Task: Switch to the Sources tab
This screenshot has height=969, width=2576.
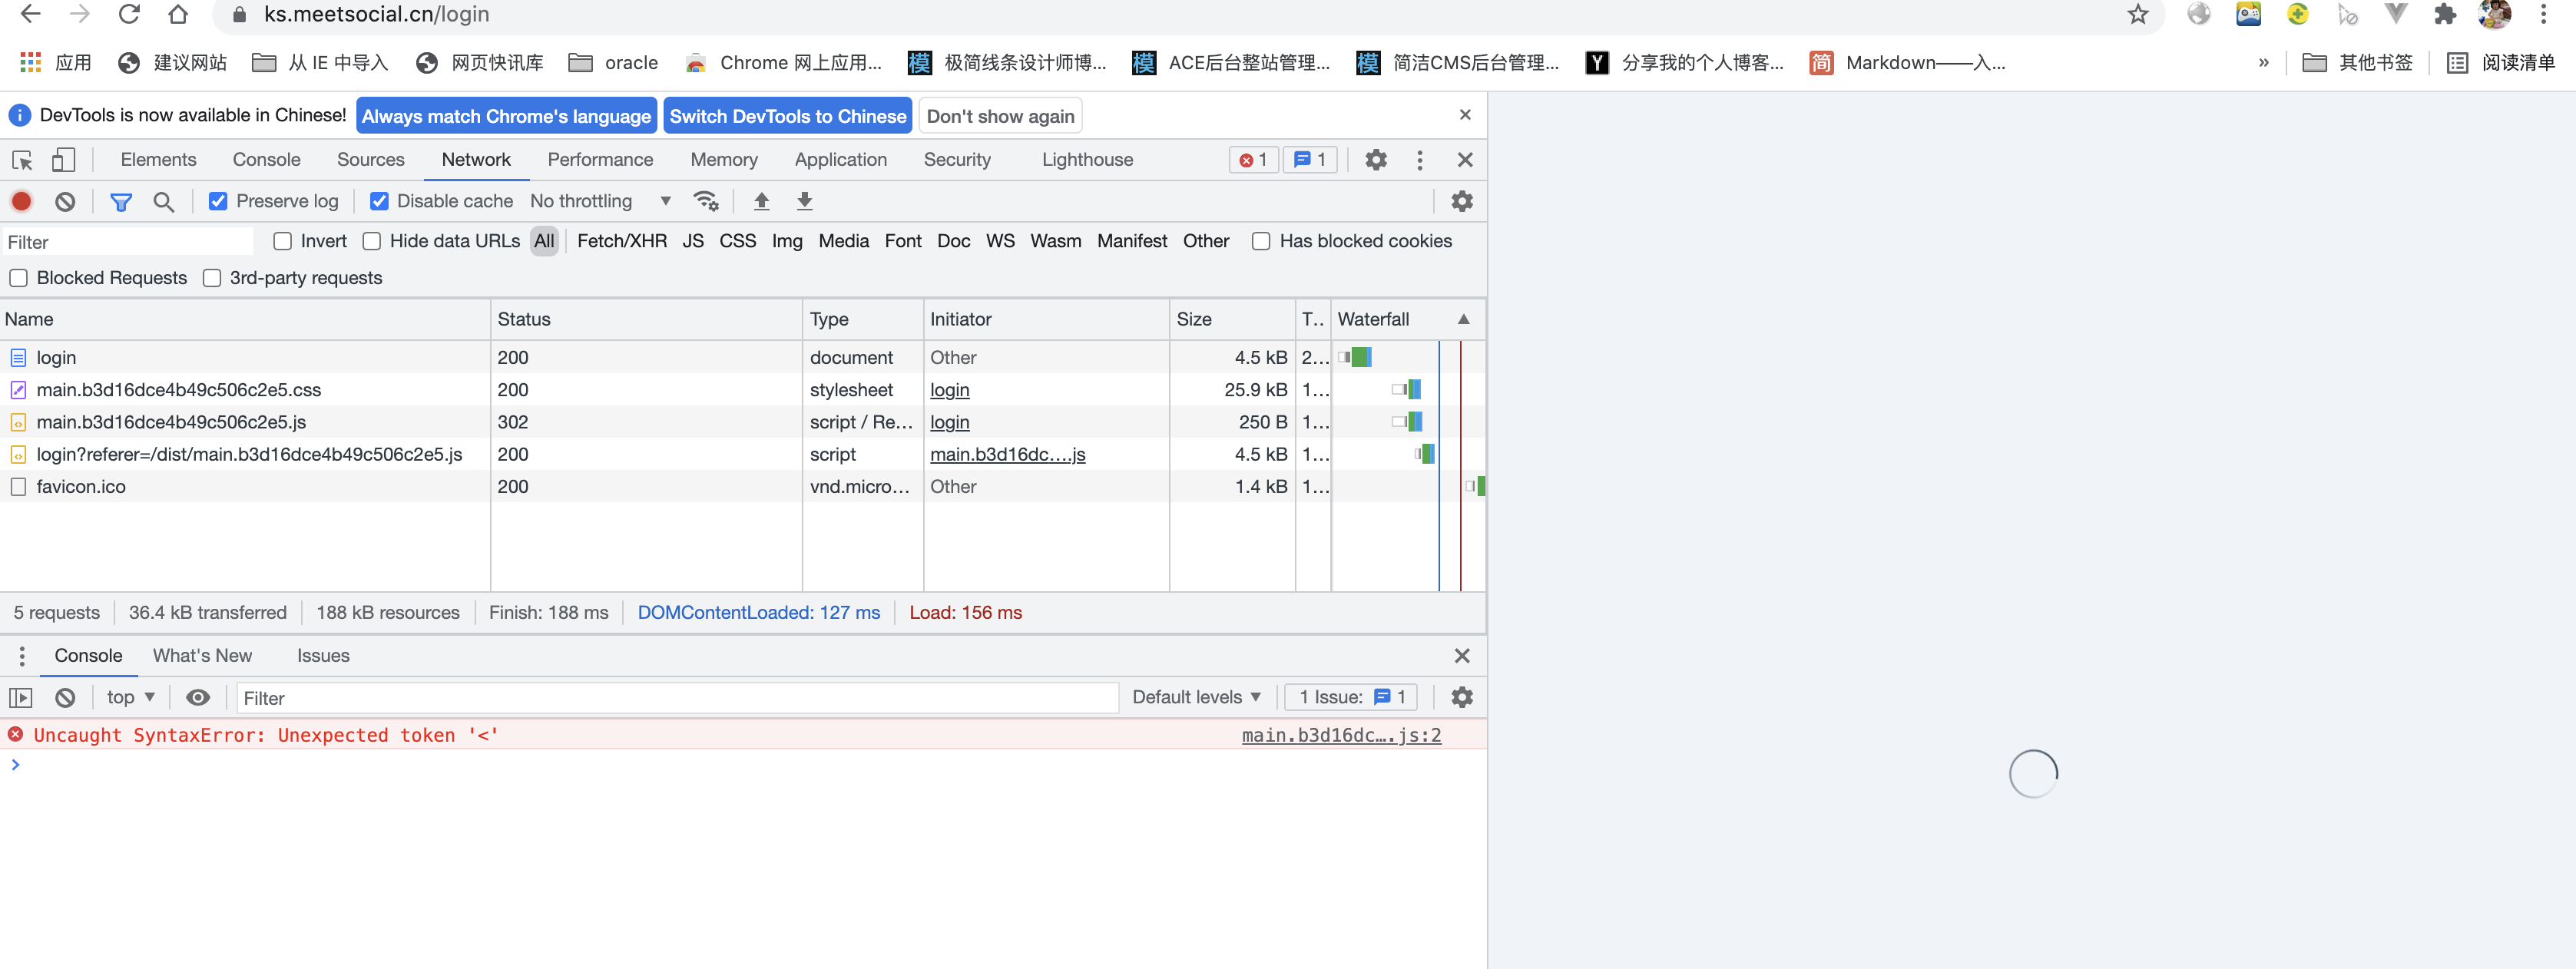Action: 370,160
